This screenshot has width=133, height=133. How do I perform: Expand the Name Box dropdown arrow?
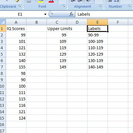tap(45, 14)
